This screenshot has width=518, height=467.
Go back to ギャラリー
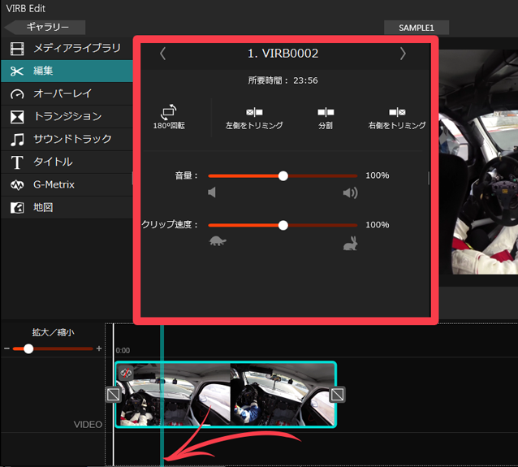45,27
